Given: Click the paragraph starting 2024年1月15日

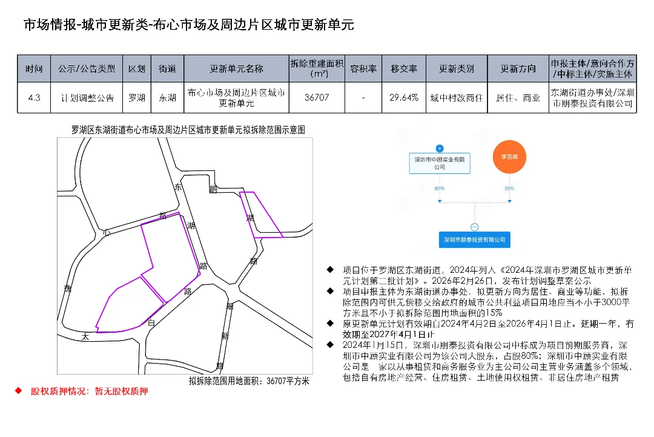Looking at the screenshot, I should 488,361.
